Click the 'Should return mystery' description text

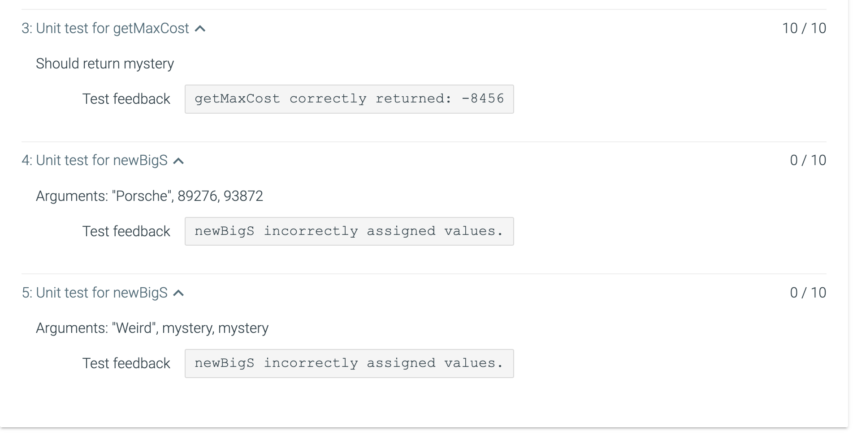105,64
